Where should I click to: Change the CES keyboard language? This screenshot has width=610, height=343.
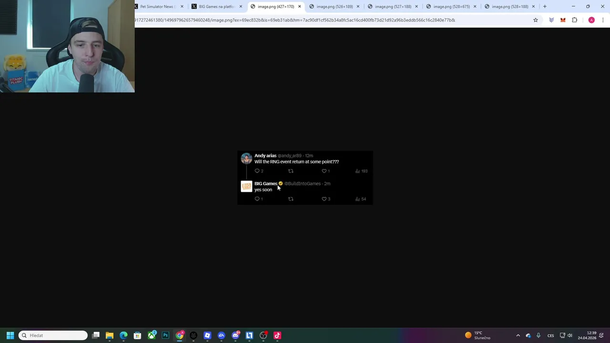(550, 335)
